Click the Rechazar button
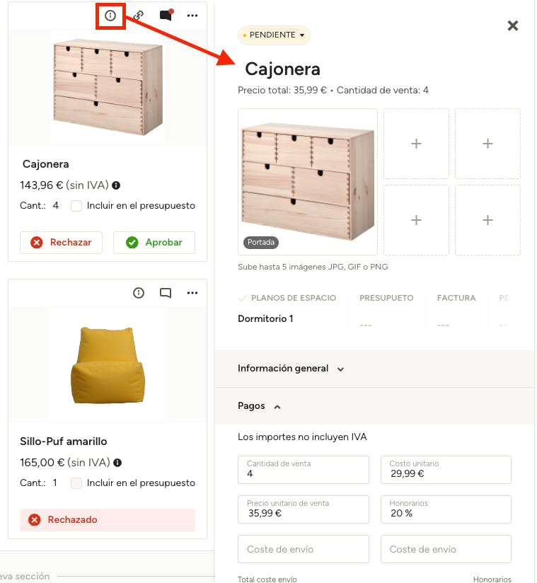Viewport: 537px width, 583px height. pyautogui.click(x=61, y=243)
